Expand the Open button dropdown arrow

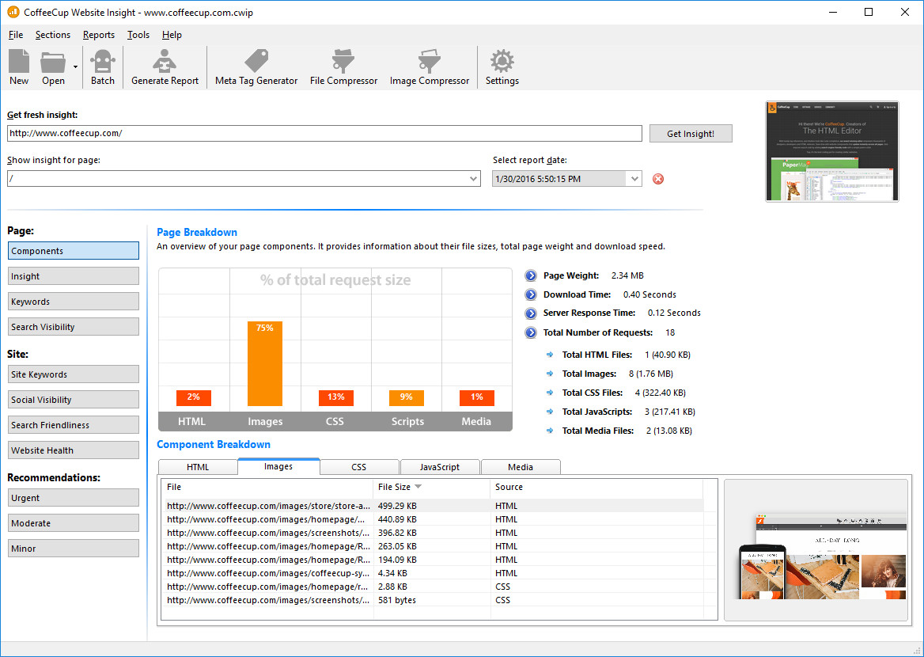click(x=75, y=67)
